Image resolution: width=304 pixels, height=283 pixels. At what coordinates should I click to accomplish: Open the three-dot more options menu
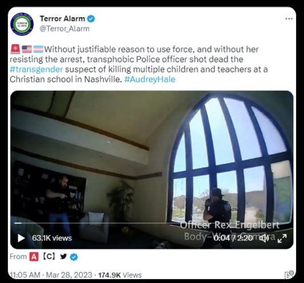(289, 19)
